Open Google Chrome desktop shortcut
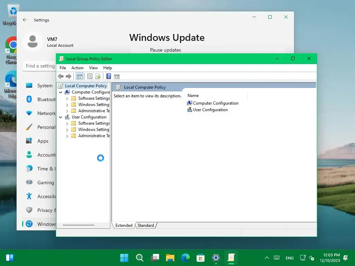 (11, 50)
